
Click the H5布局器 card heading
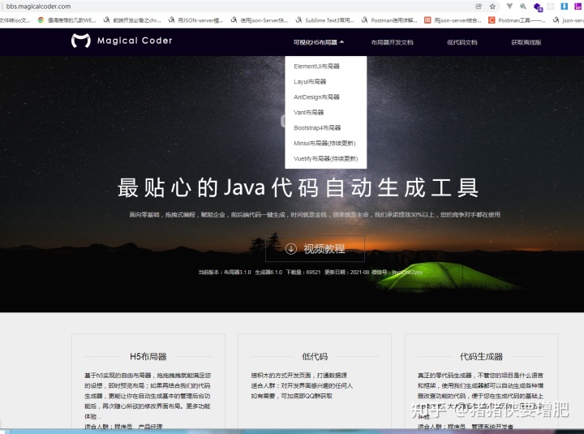coord(148,356)
